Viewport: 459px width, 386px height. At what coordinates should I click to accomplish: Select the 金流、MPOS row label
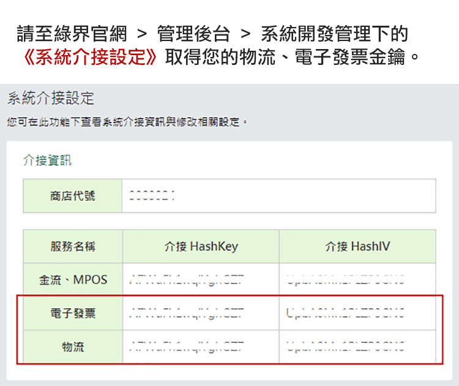point(73,280)
